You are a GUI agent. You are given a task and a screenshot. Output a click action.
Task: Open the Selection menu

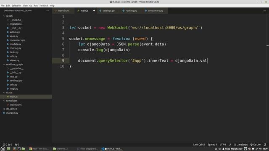(16, 5)
